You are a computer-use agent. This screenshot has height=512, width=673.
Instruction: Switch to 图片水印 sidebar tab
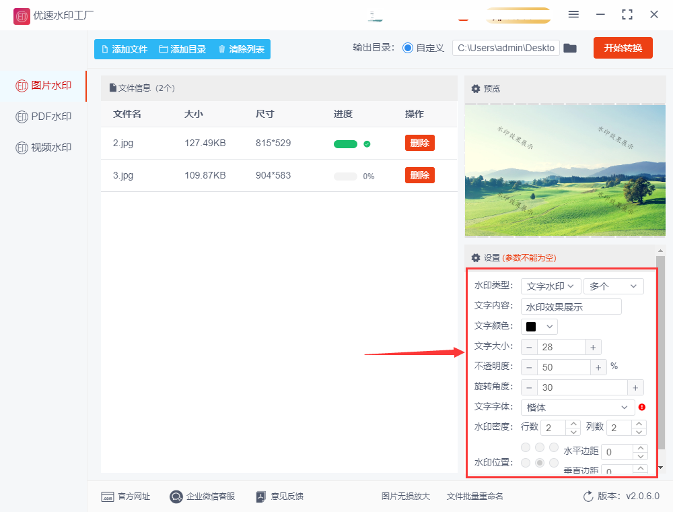coord(43,86)
